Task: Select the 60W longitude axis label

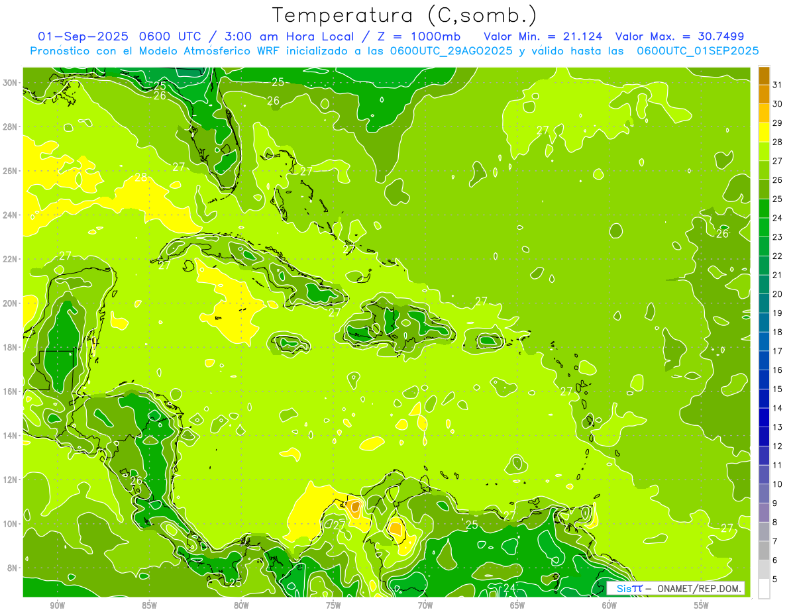Action: click(x=609, y=605)
